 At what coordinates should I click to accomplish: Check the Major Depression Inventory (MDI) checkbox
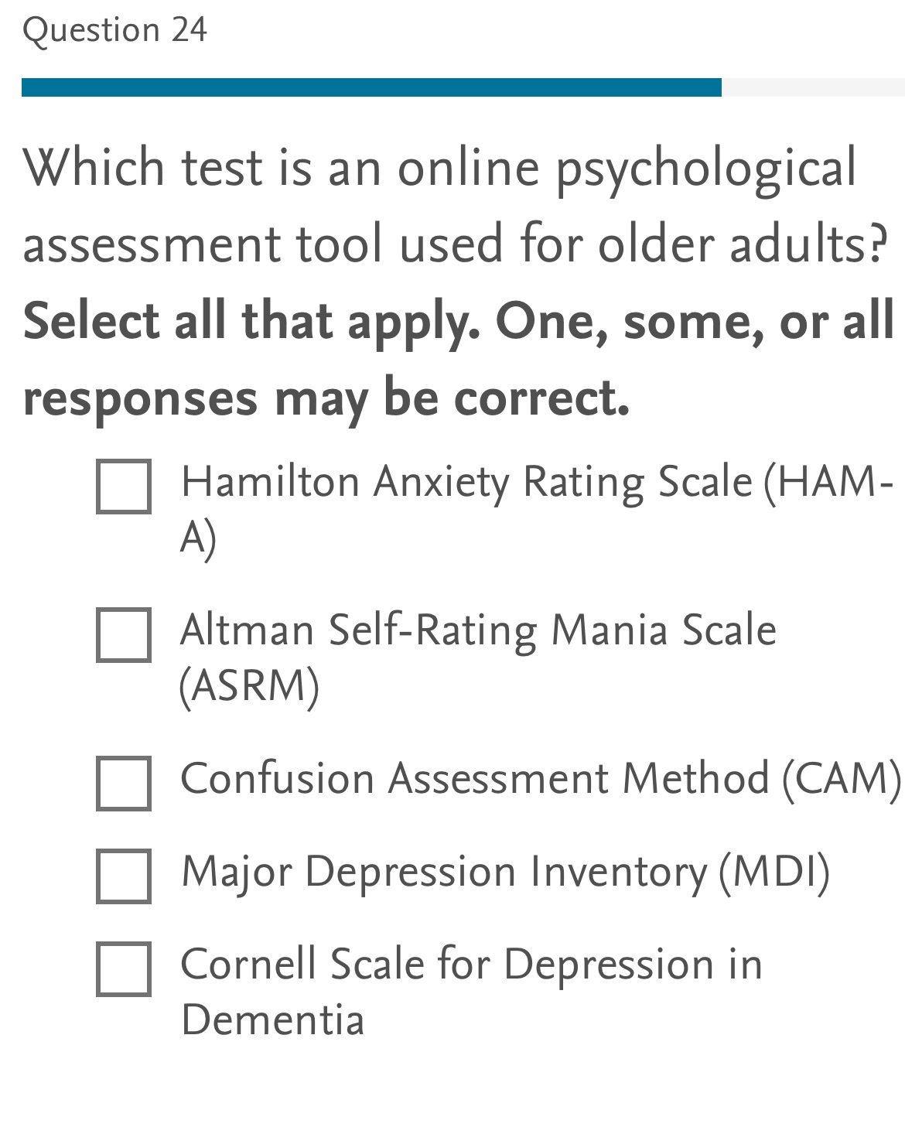[124, 876]
